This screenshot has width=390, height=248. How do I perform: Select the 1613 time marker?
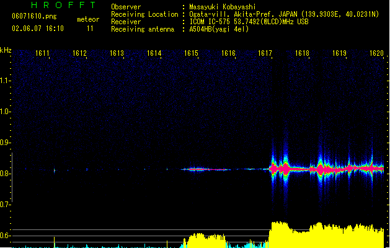coord(117,54)
